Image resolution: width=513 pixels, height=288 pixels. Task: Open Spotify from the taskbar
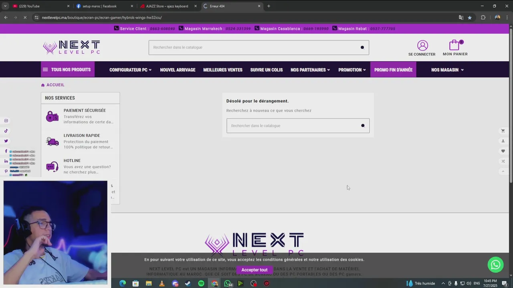click(201, 284)
